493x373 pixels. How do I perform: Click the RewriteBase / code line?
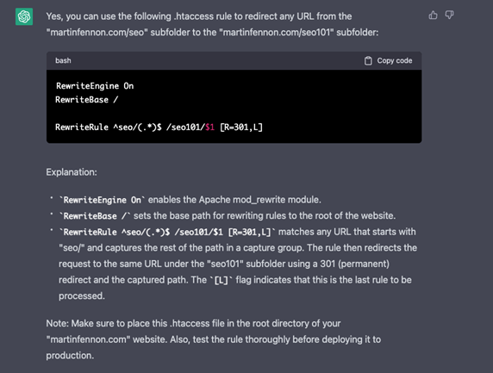coord(87,100)
